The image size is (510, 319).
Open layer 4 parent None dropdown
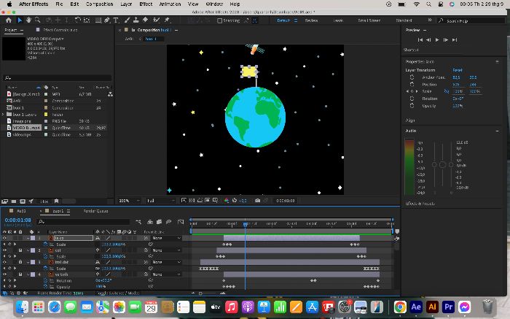click(166, 274)
